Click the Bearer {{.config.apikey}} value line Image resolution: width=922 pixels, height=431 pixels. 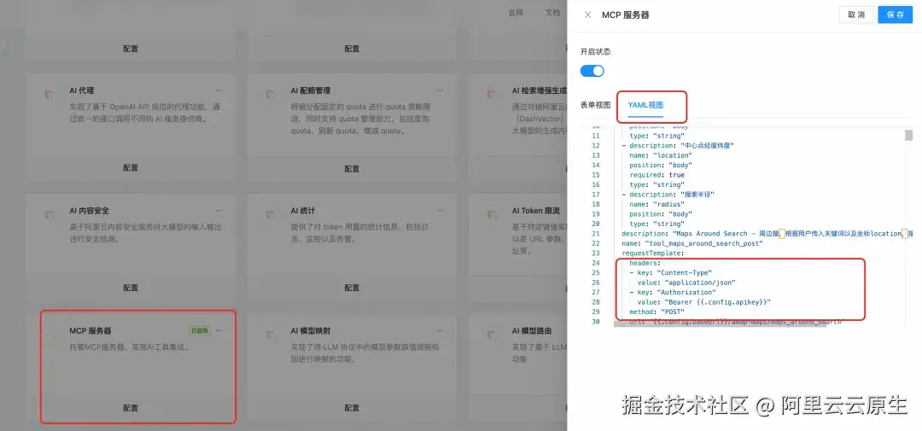point(703,301)
